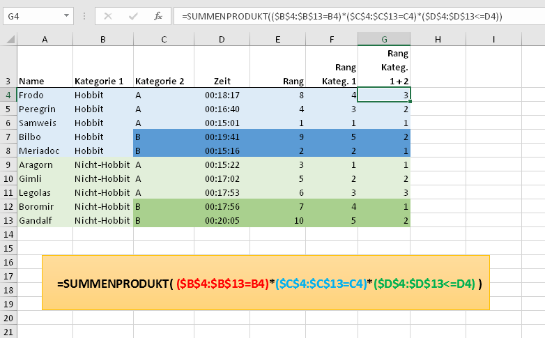This screenshot has width=545, height=338.
Task: Select the orange formula text box
Action: point(266,282)
